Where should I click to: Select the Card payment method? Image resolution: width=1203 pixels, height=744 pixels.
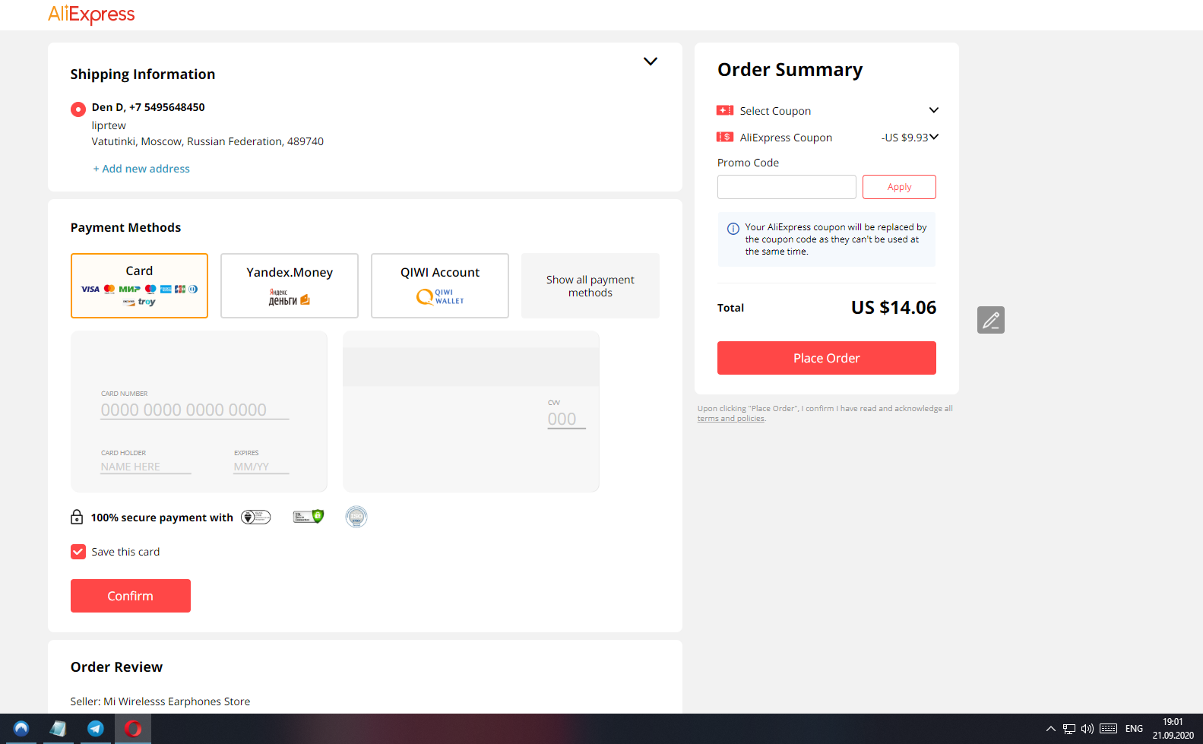click(x=139, y=286)
